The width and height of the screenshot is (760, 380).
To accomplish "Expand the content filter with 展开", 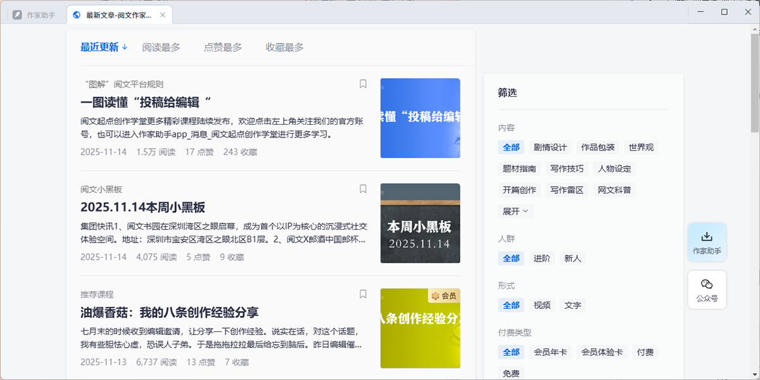I will tap(516, 211).
